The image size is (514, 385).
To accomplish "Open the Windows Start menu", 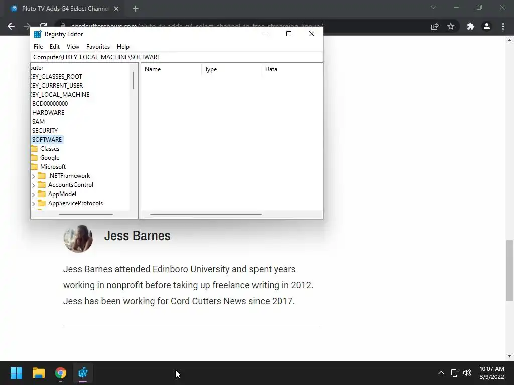I will point(16,373).
